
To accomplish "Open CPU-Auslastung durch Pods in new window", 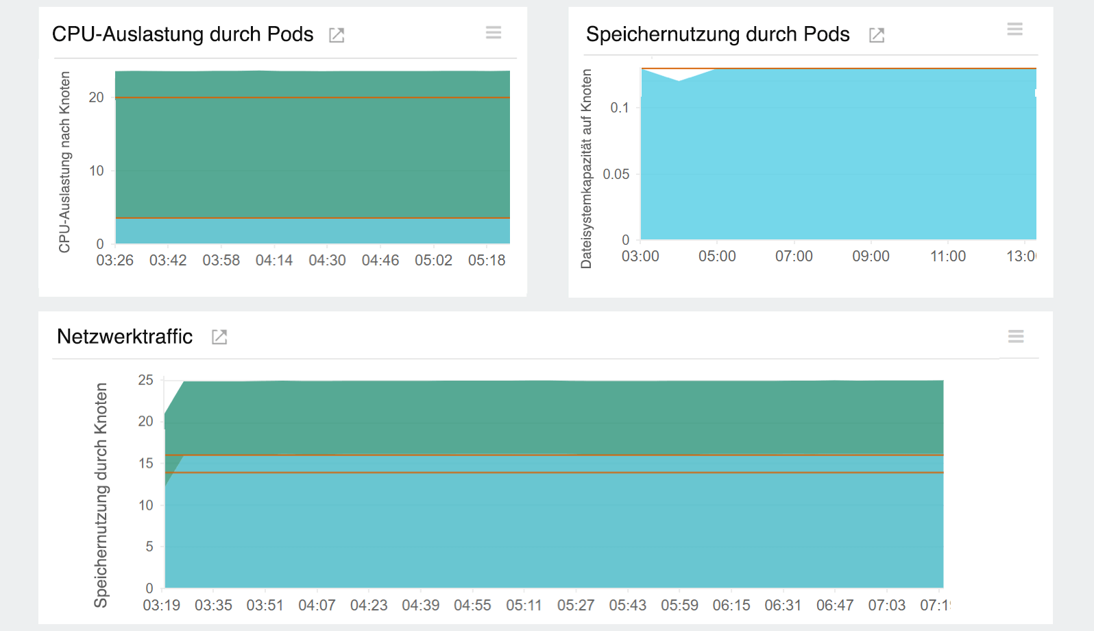I will (336, 34).
